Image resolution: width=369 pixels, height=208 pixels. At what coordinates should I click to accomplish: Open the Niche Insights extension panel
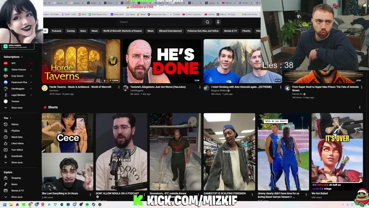[x=18, y=46]
